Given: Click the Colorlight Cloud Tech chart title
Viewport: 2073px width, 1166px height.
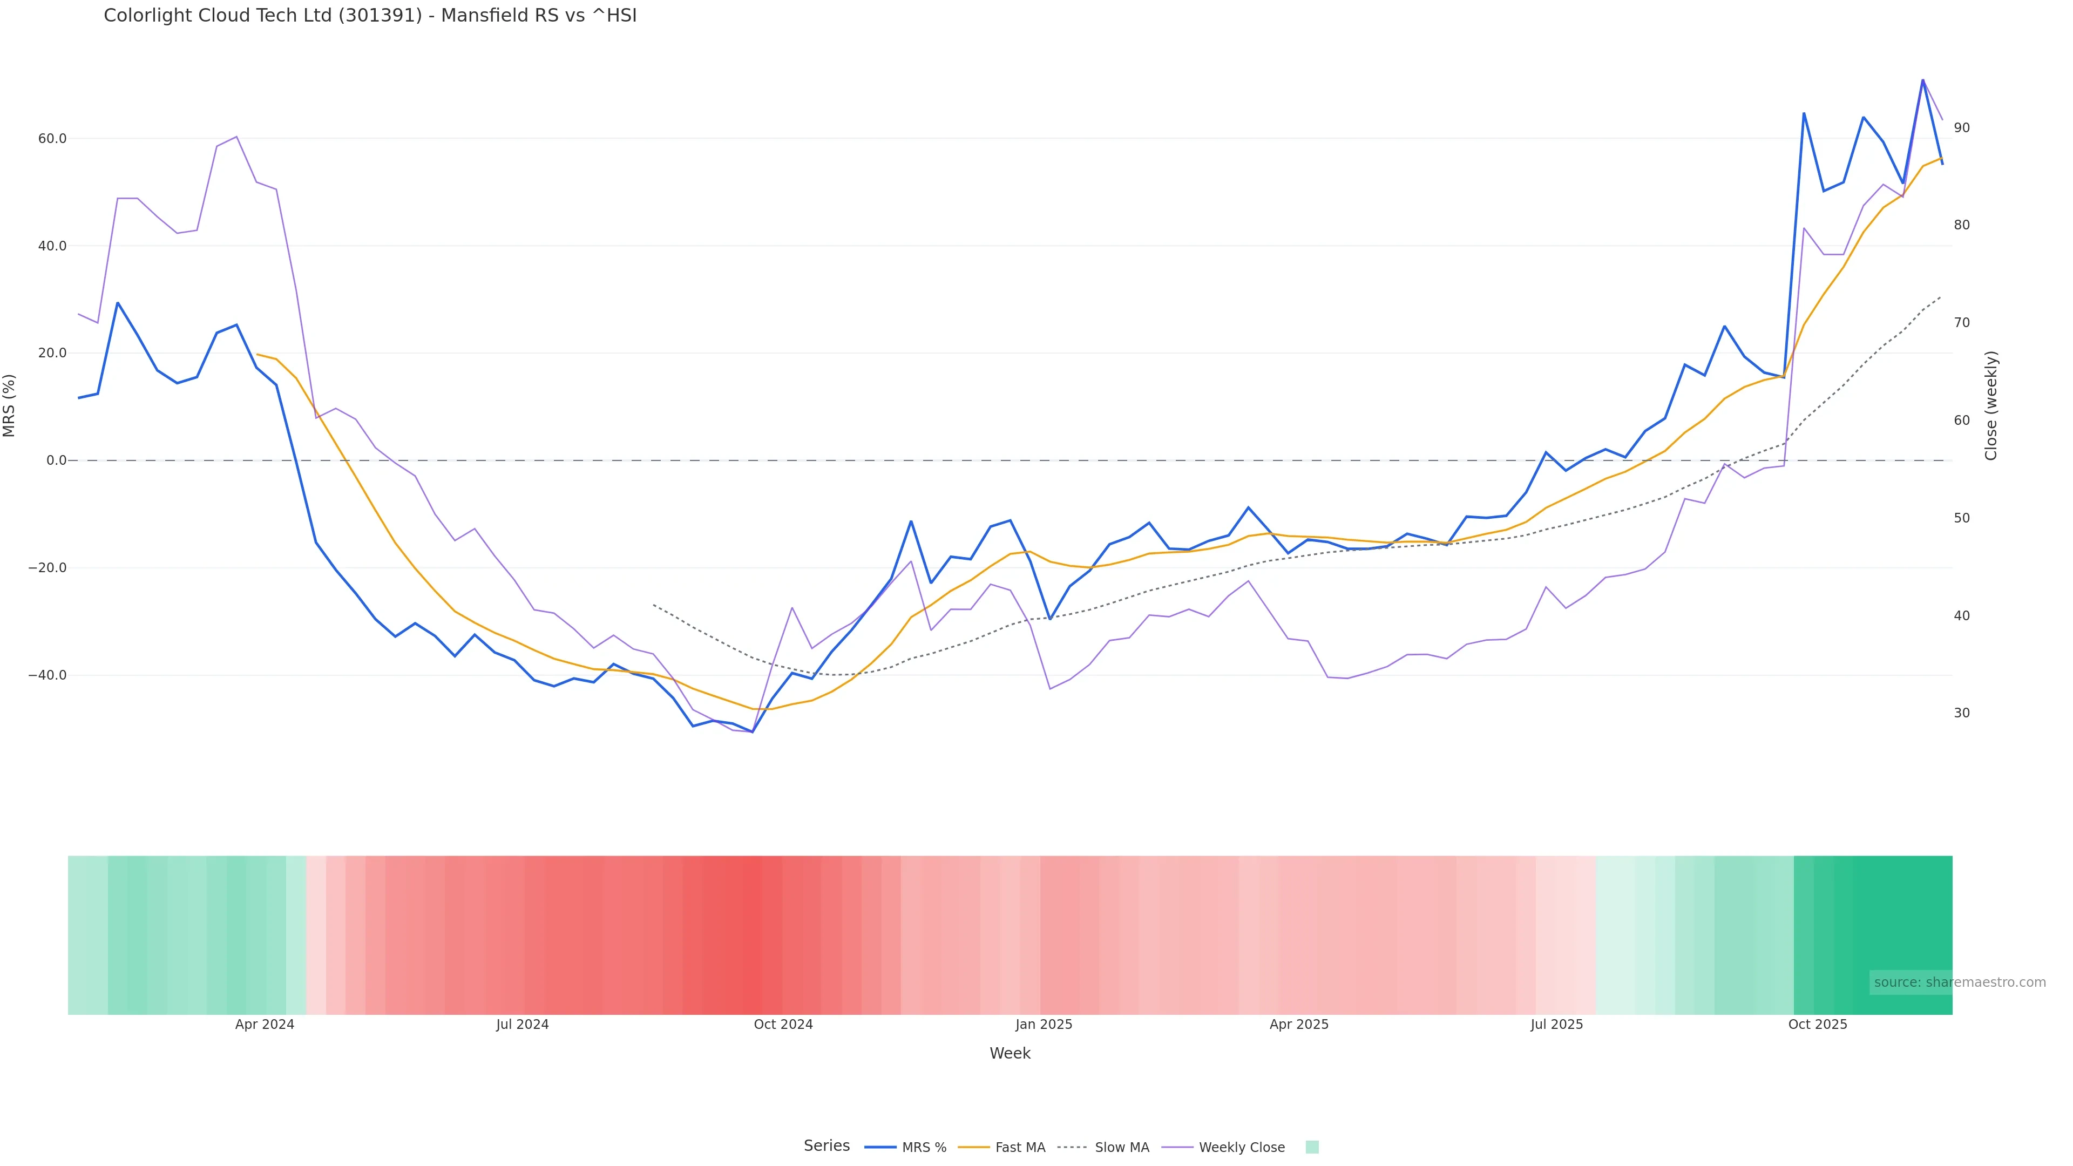Looking at the screenshot, I should click(370, 15).
